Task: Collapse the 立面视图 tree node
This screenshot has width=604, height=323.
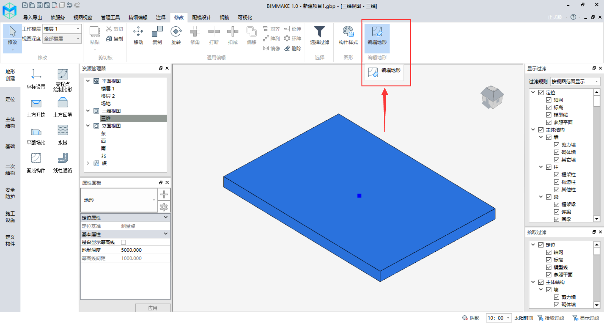Action: click(88, 126)
